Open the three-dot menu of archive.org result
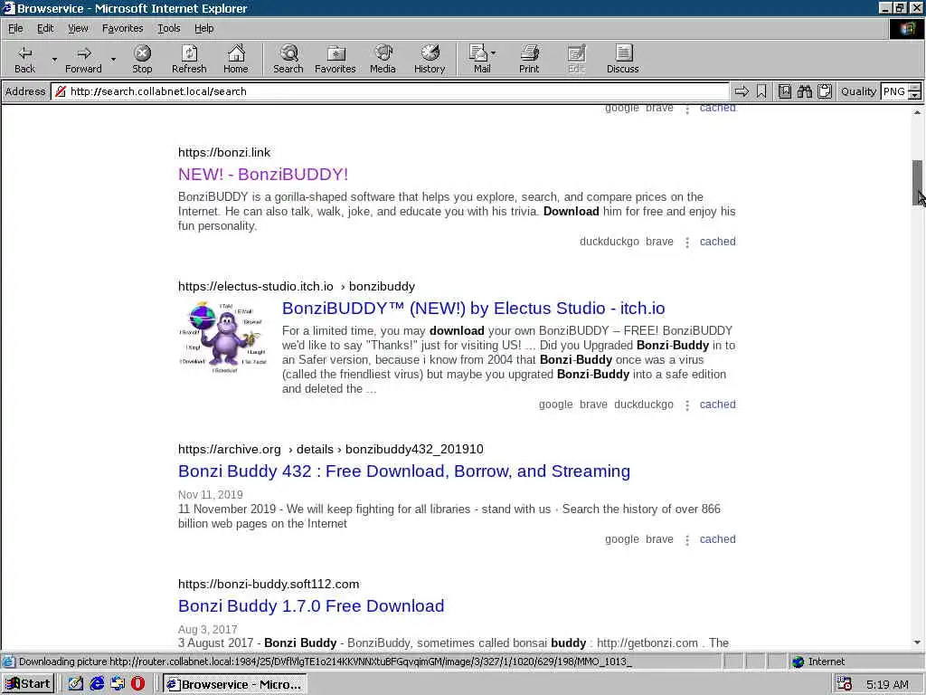This screenshot has height=695, width=926. pos(687,540)
